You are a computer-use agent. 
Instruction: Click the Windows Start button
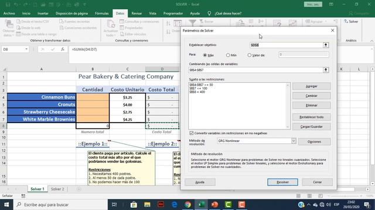[6, 205]
